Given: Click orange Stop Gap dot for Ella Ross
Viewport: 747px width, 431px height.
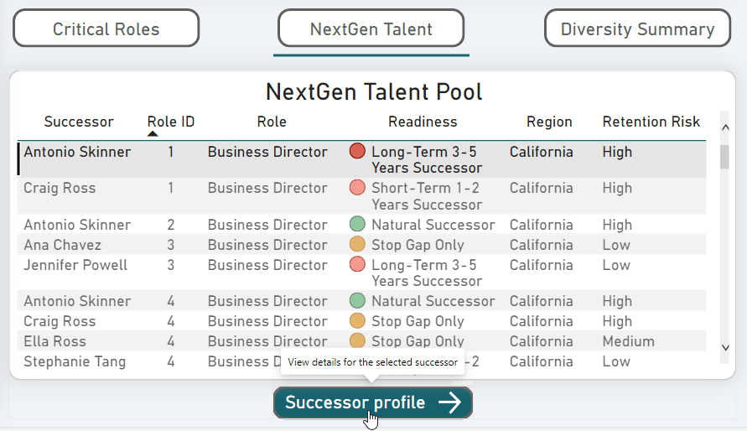Looking at the screenshot, I should (357, 341).
